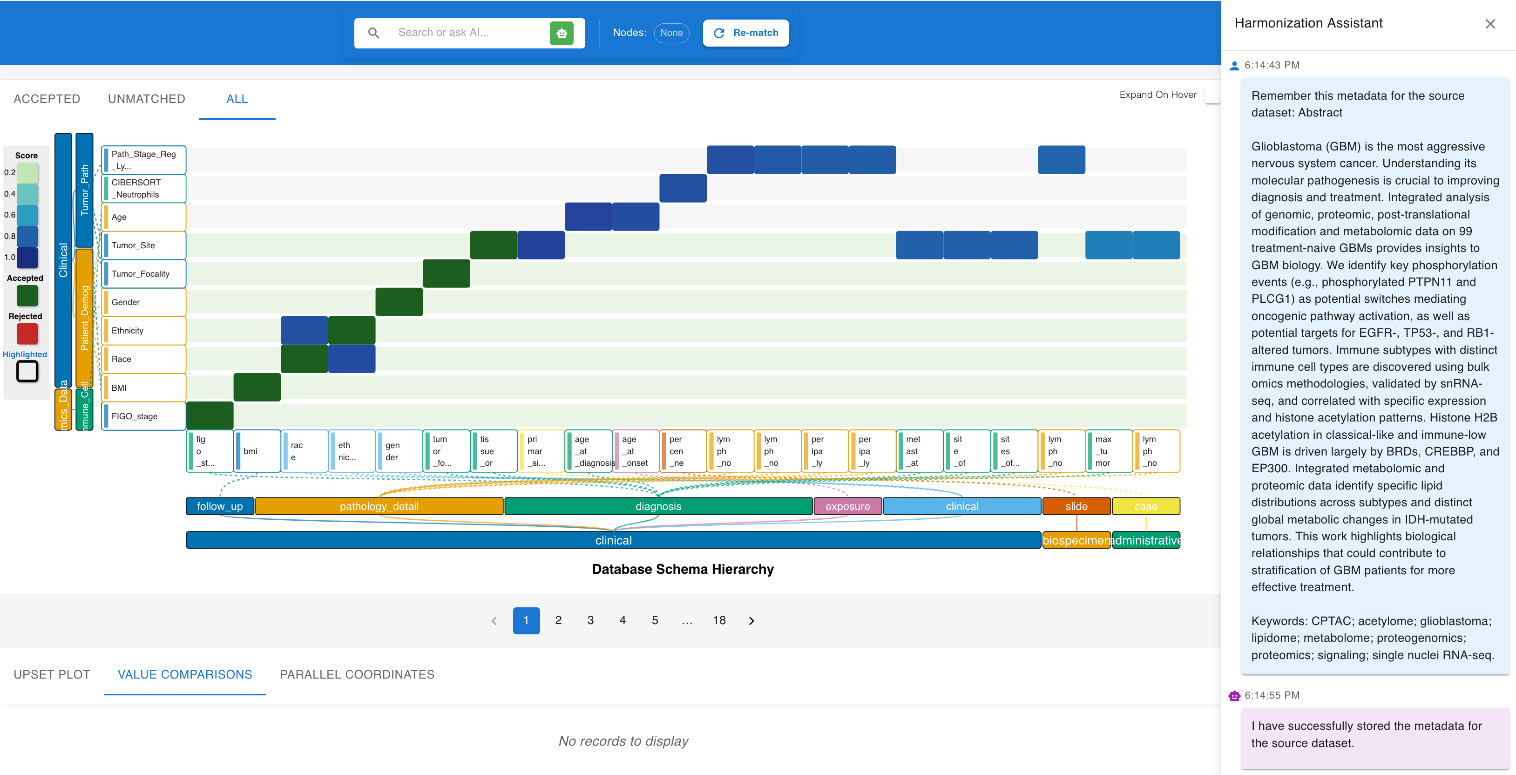Click the Patient_Demog vertical group bar

click(84, 318)
